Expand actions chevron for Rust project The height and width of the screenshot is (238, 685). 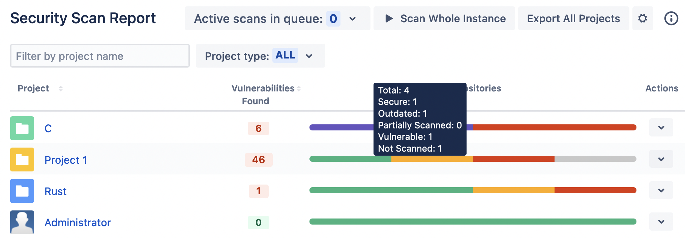[661, 190]
